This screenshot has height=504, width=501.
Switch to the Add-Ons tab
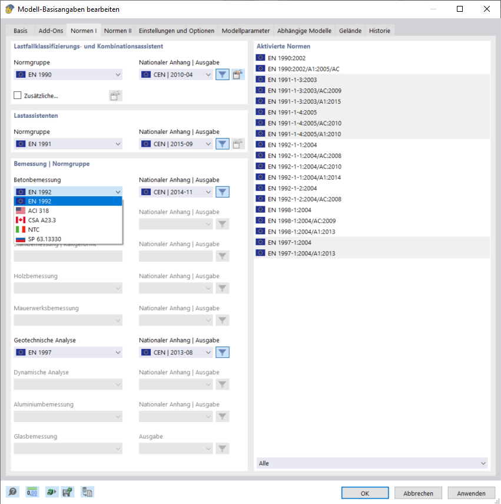(51, 31)
